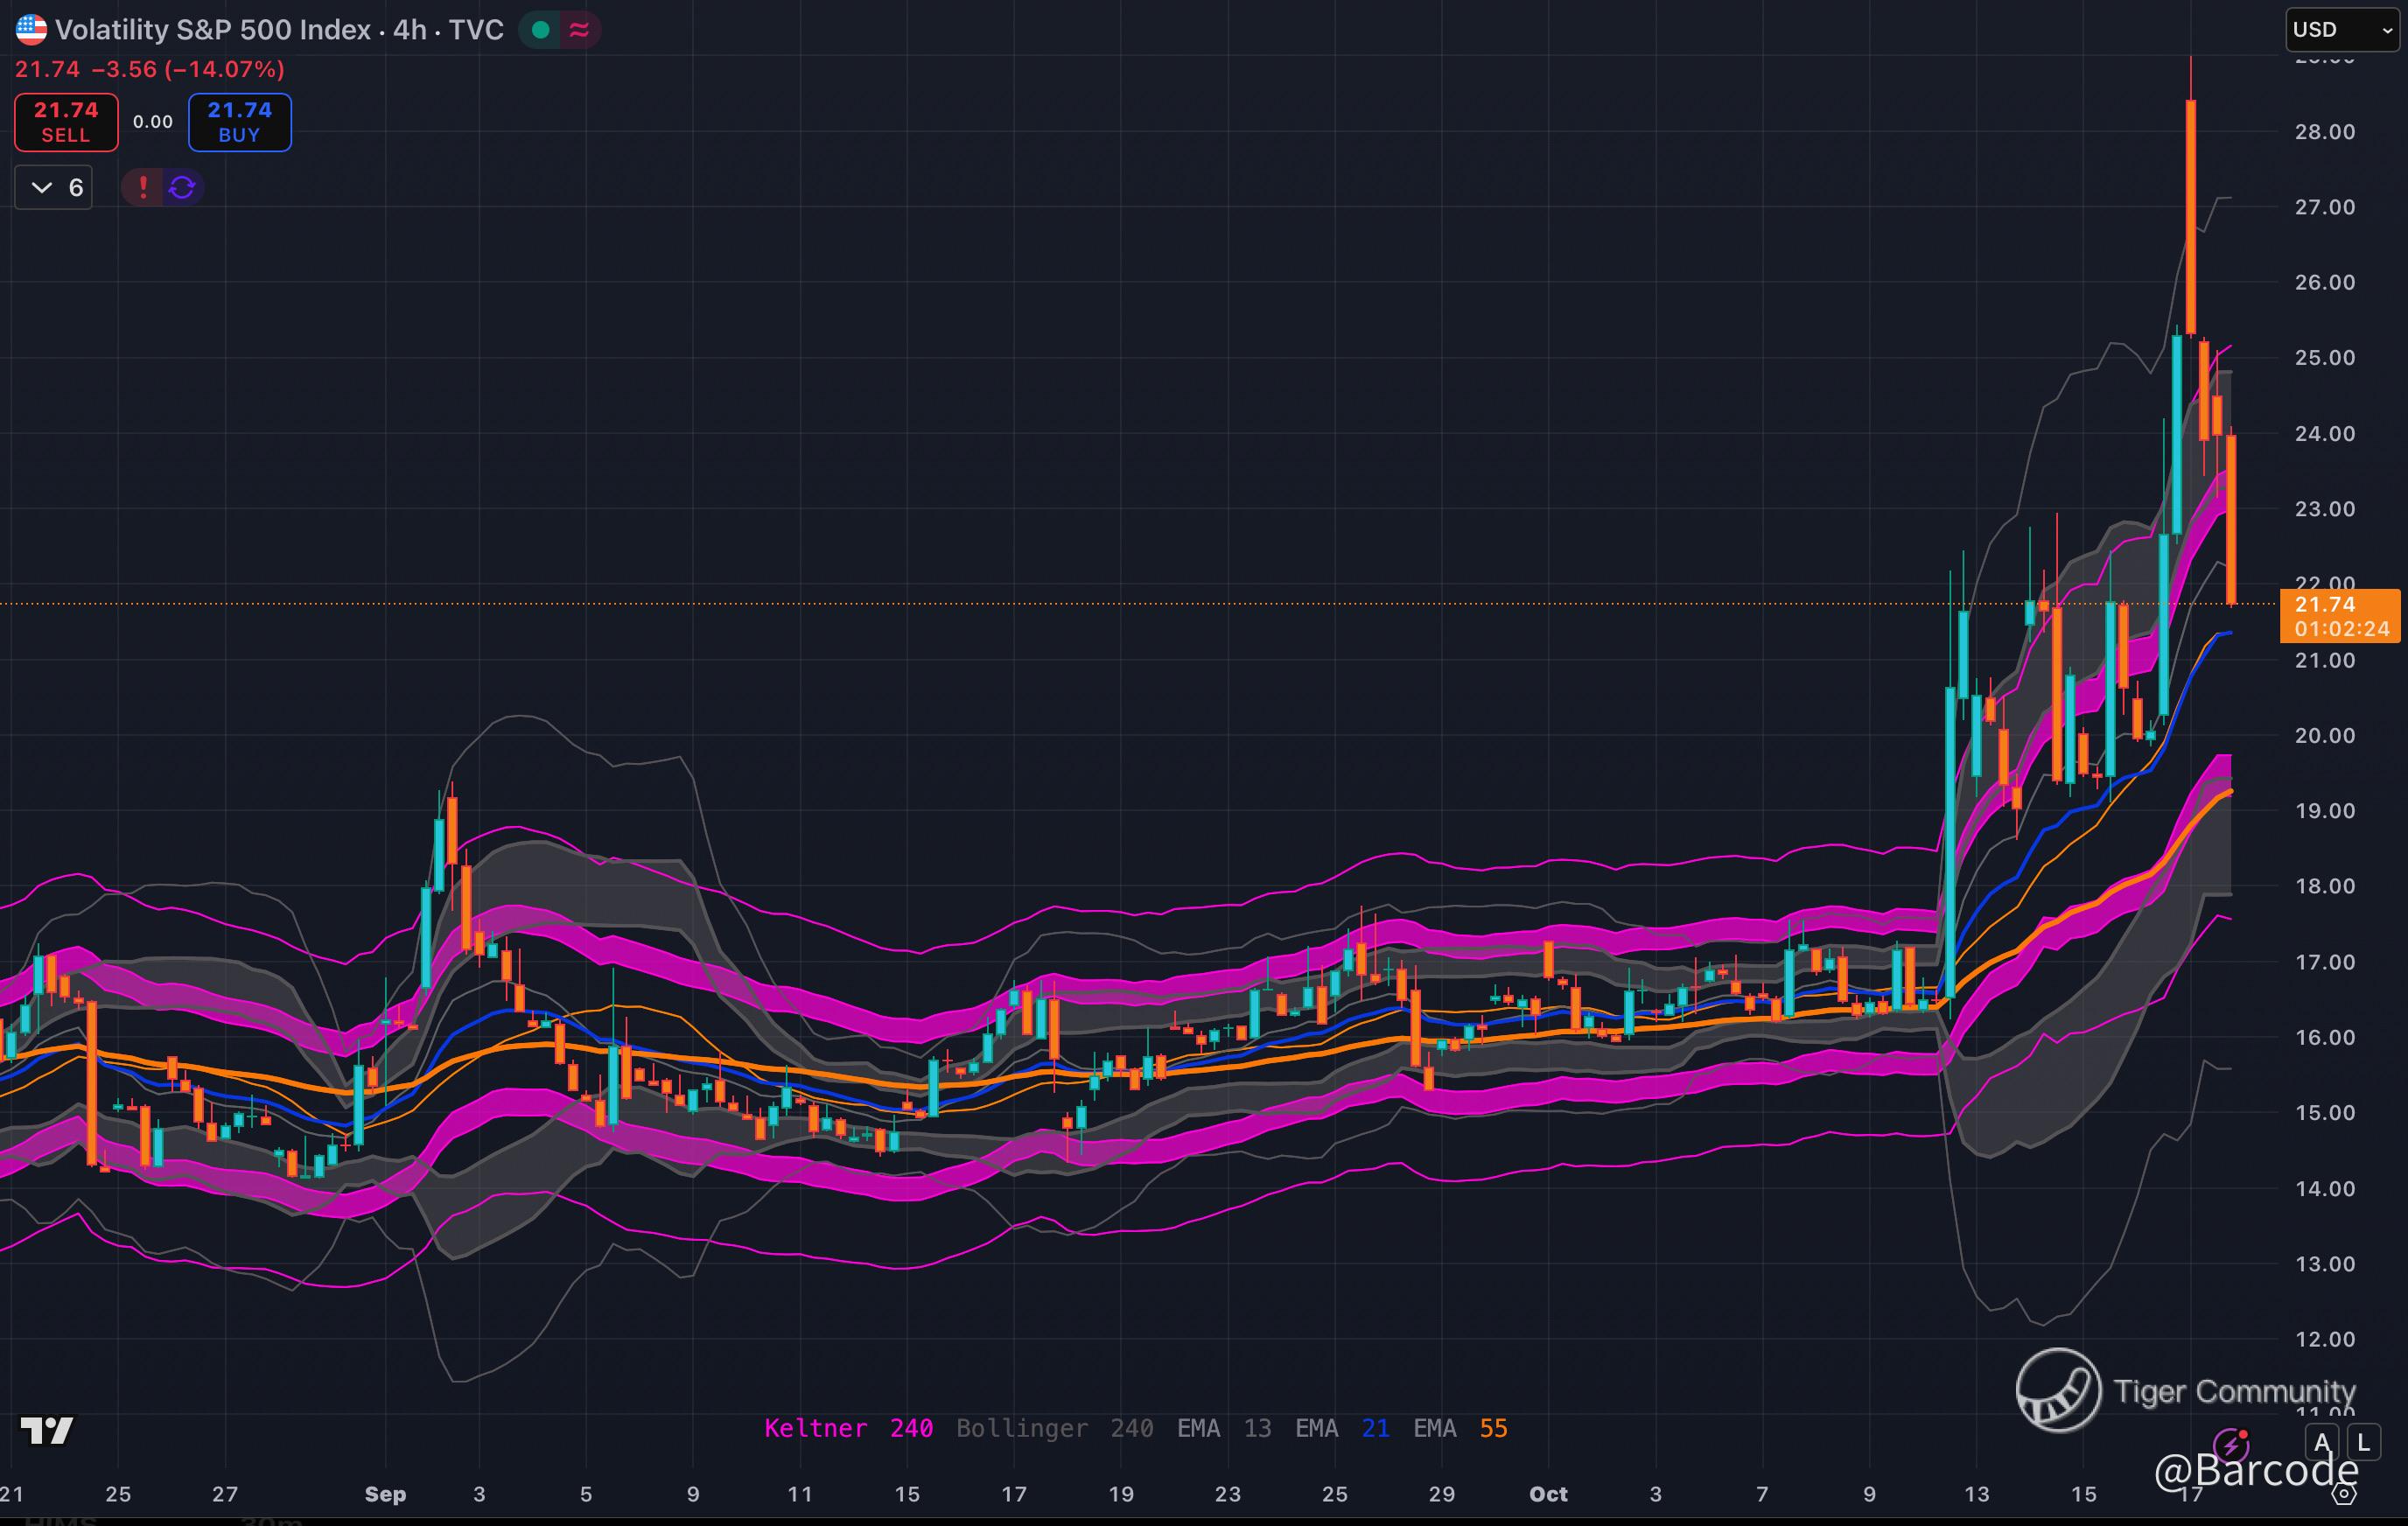Open the USD currency dropdown
The height and width of the screenshot is (1526, 2408).
(2343, 30)
